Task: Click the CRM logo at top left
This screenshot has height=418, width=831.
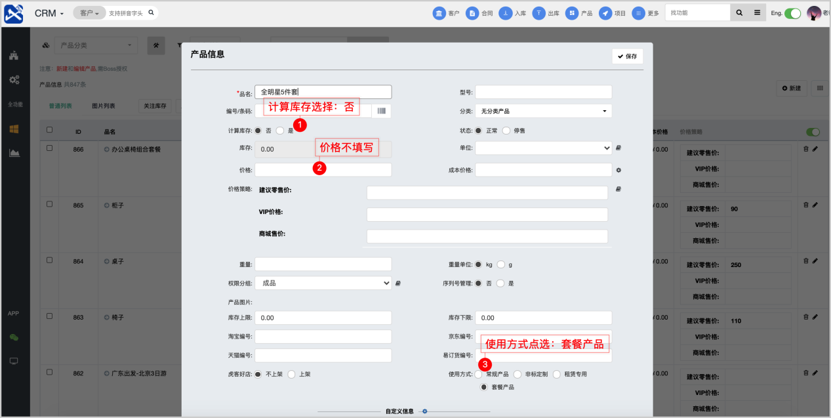Action: pos(13,13)
